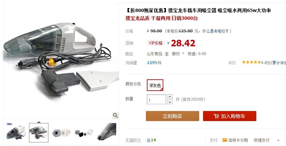The image size is (286, 146).
Task: Click the 2295 monthly sales count
Action: (x=152, y=63)
